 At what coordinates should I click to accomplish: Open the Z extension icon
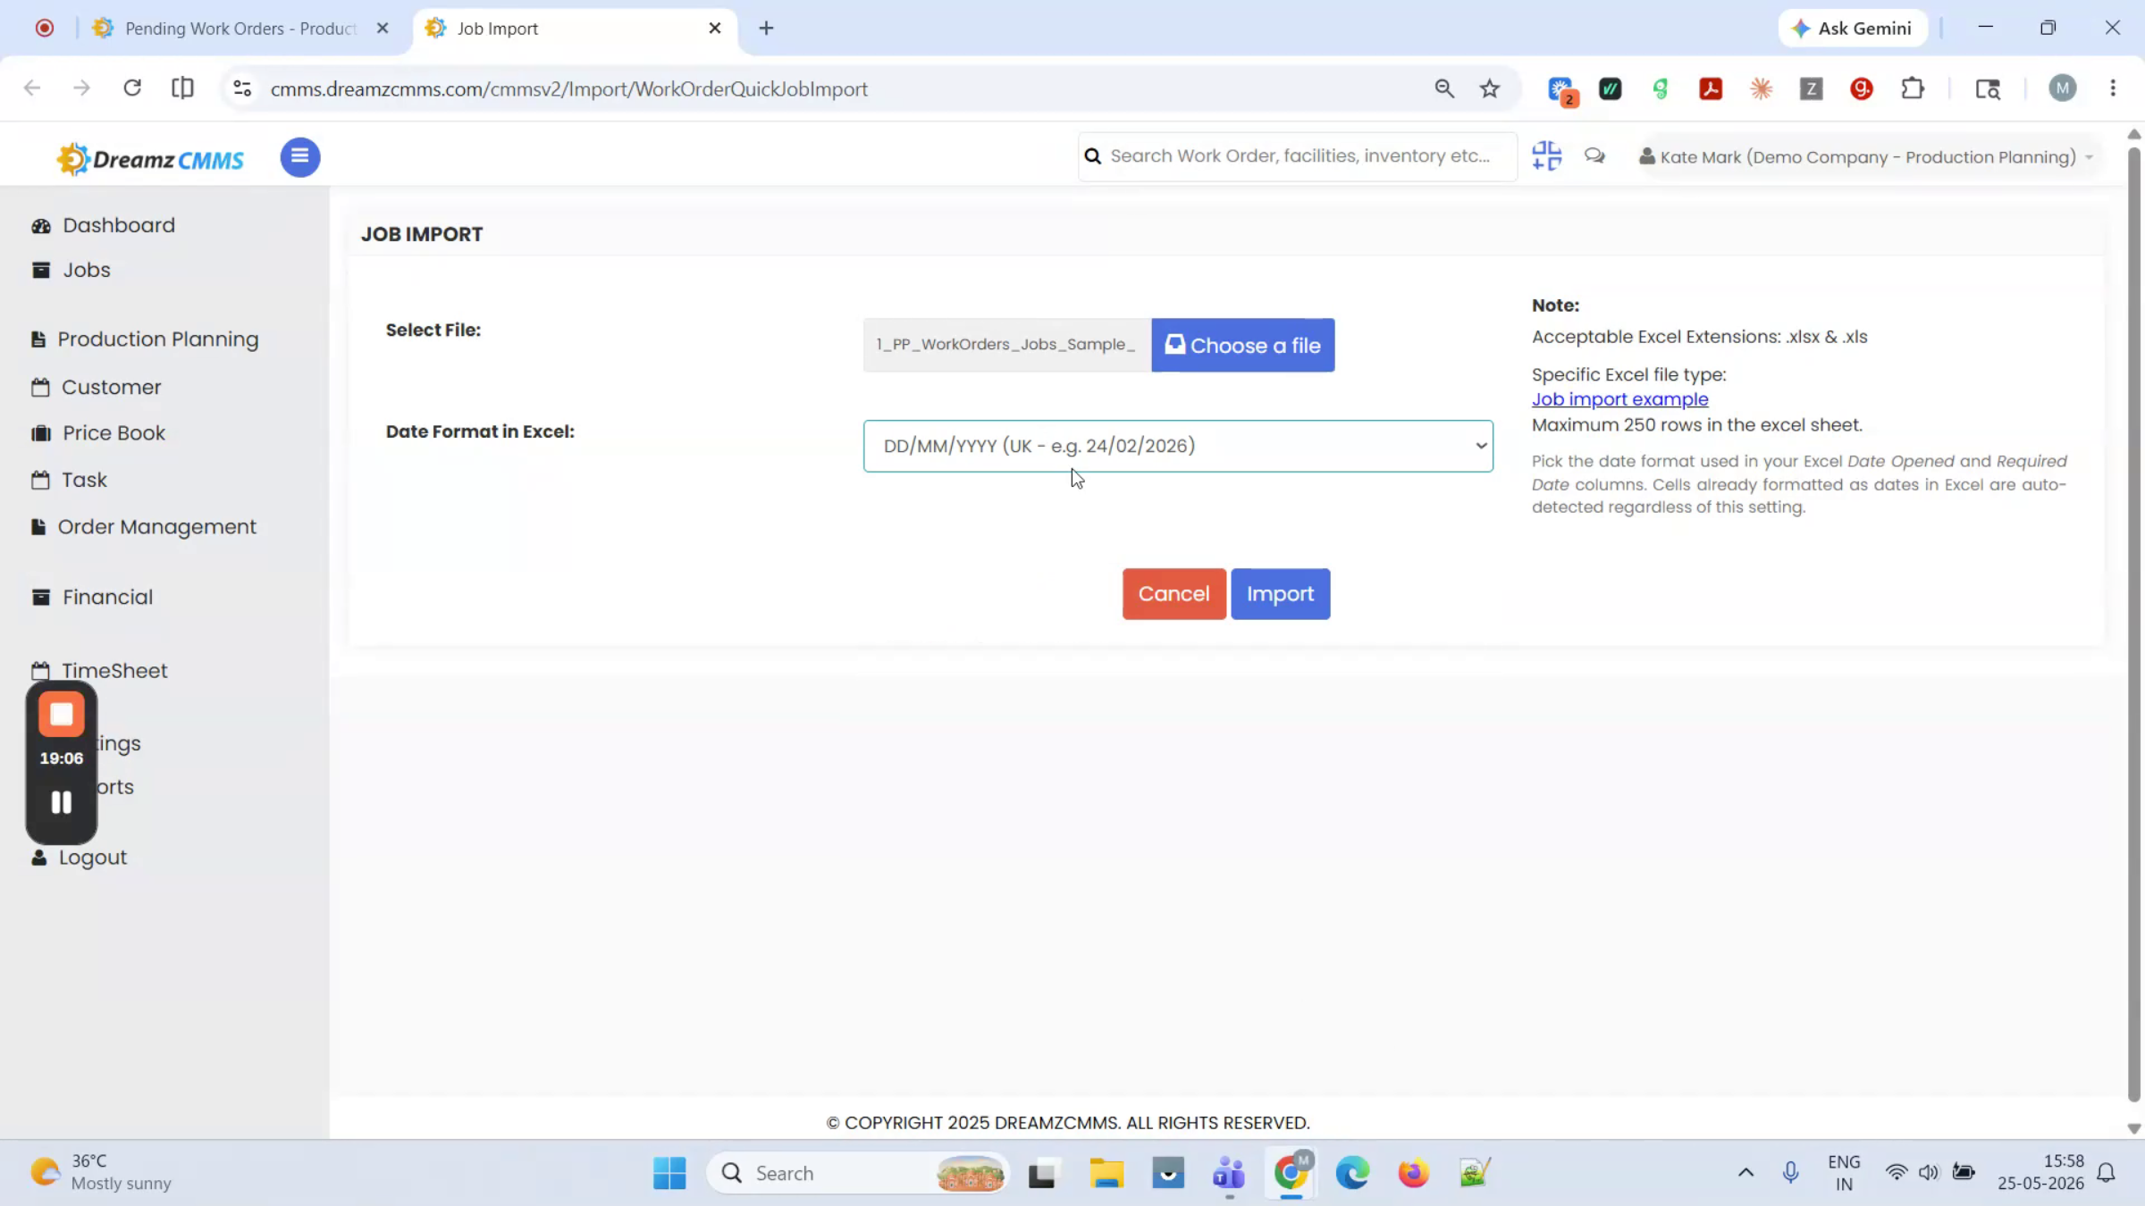1811,88
